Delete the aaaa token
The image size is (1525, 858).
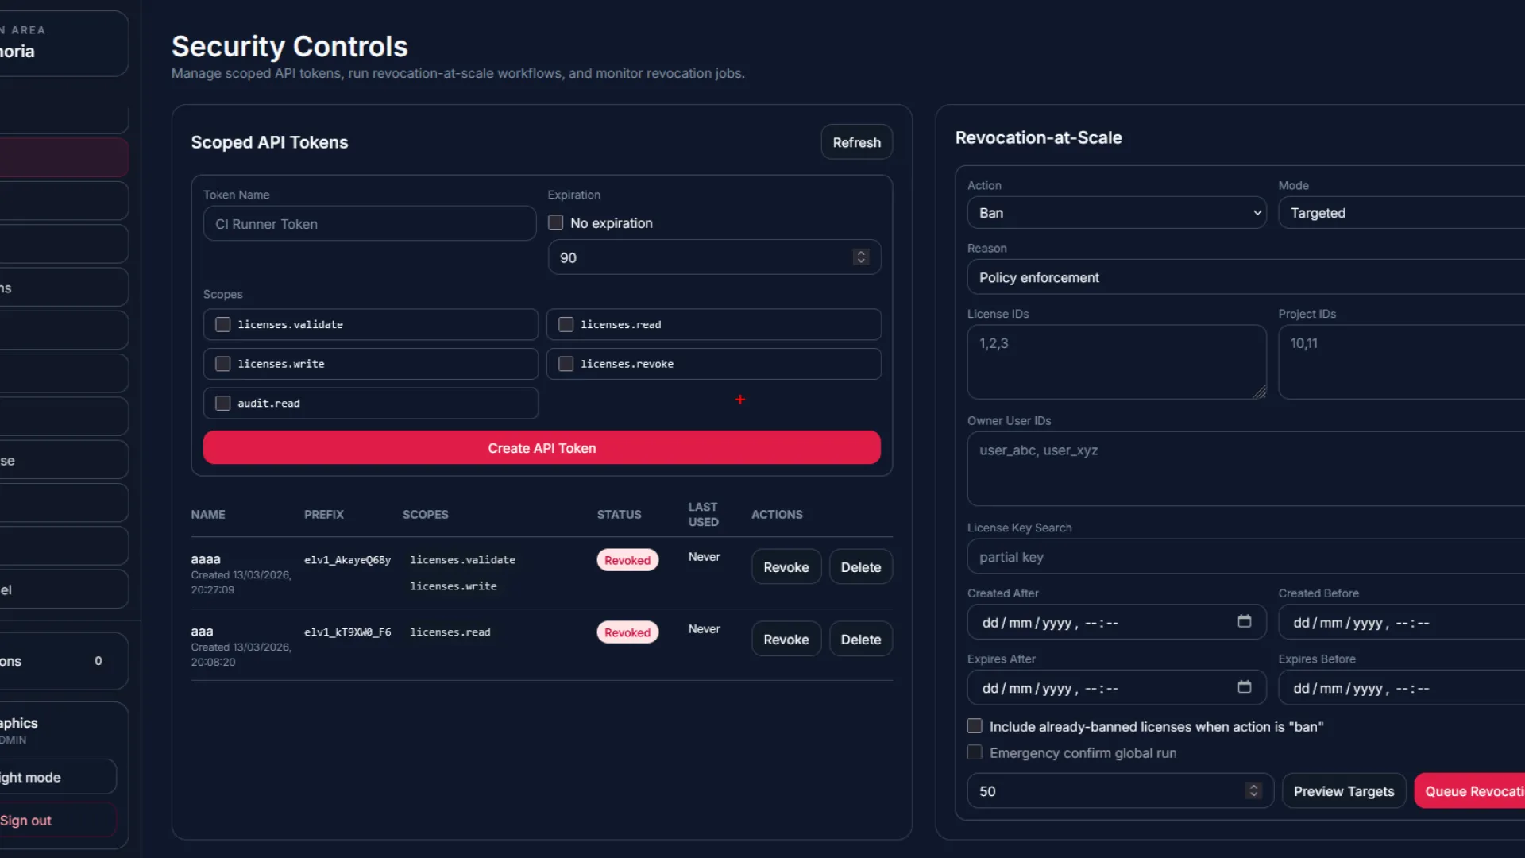pyautogui.click(x=860, y=567)
